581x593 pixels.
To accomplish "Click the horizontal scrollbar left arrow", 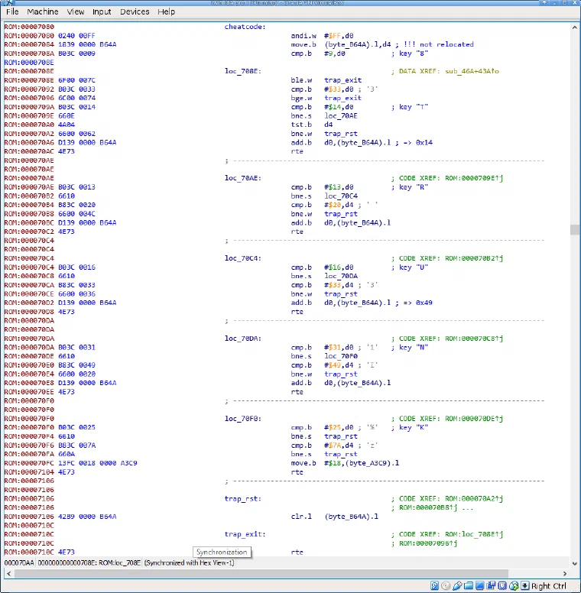I will pos(8,573).
